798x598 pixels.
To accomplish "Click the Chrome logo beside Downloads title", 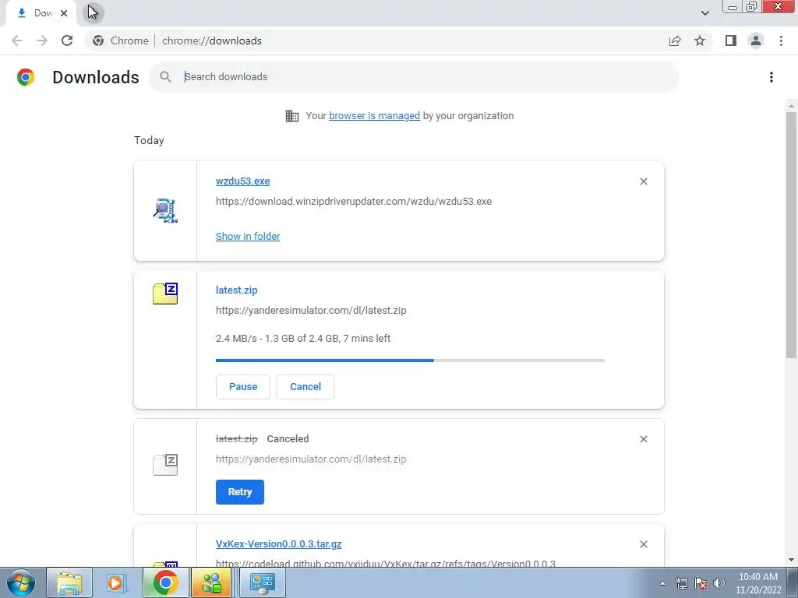I will click(x=26, y=77).
